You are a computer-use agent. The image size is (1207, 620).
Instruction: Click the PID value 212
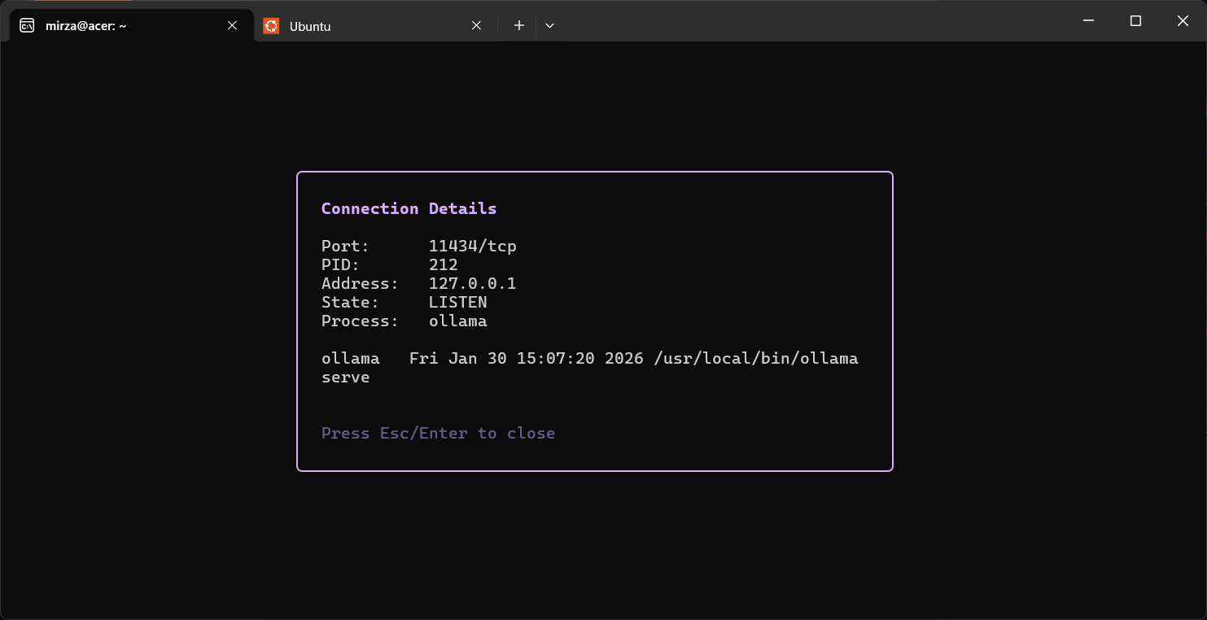[x=444, y=264]
